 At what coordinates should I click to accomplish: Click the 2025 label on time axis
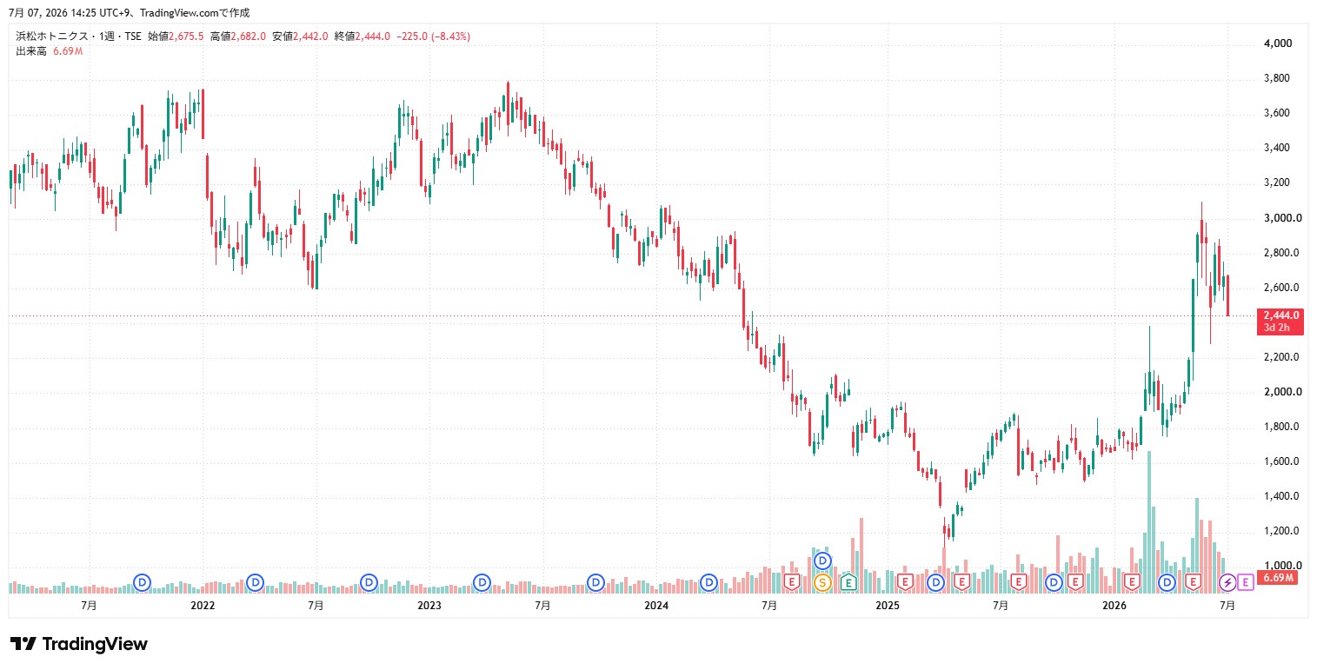887,605
